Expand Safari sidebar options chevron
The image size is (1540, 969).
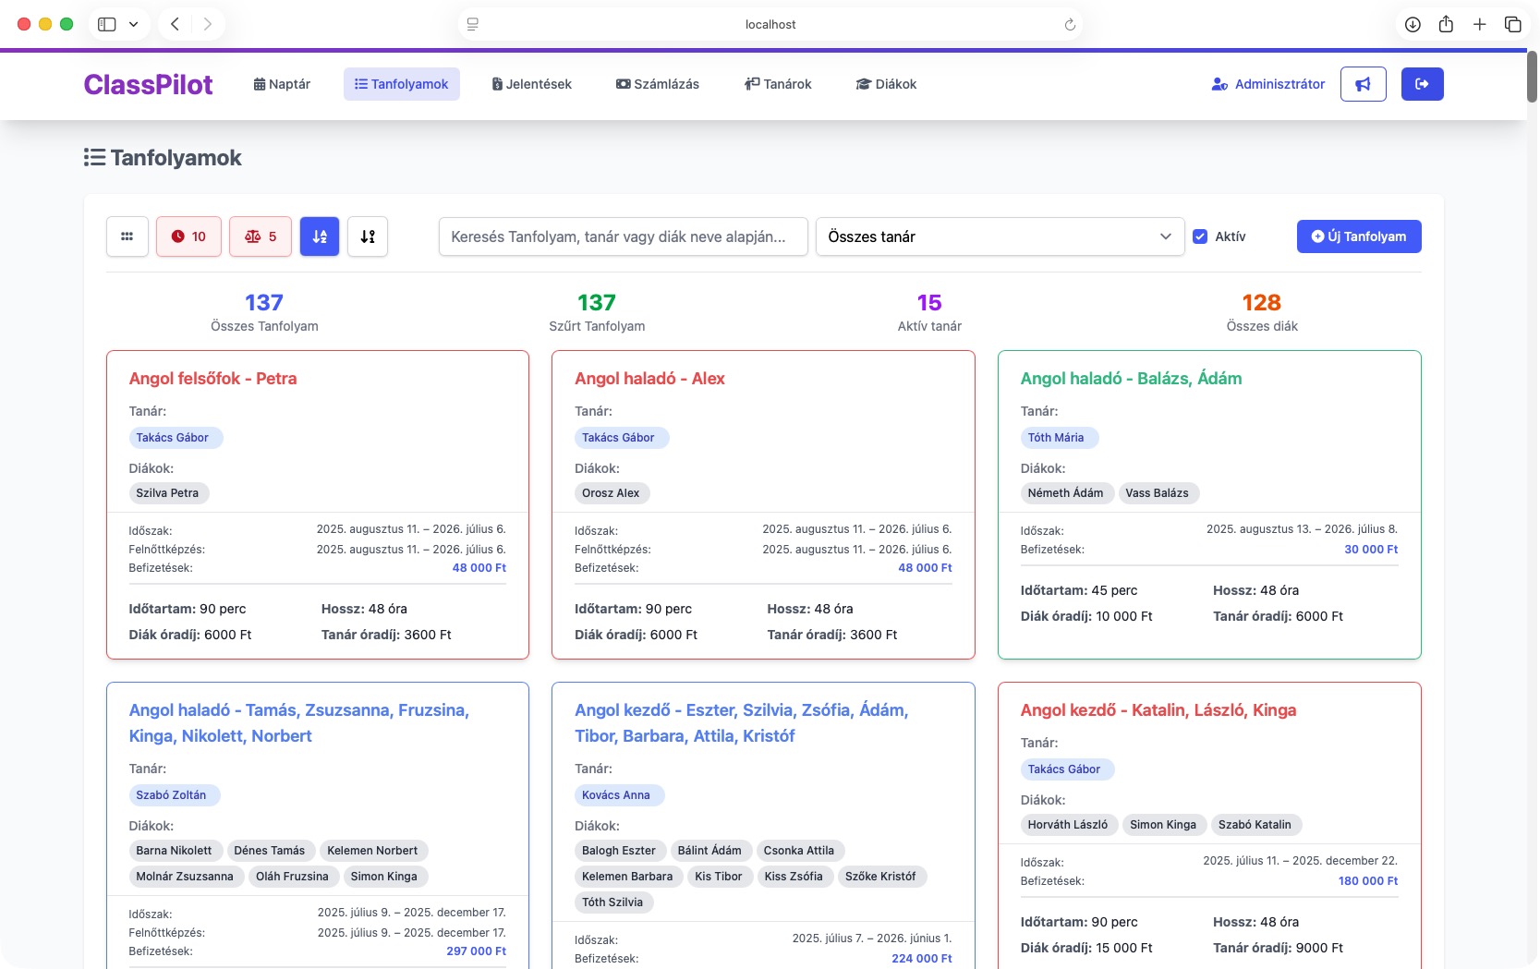[x=133, y=25]
